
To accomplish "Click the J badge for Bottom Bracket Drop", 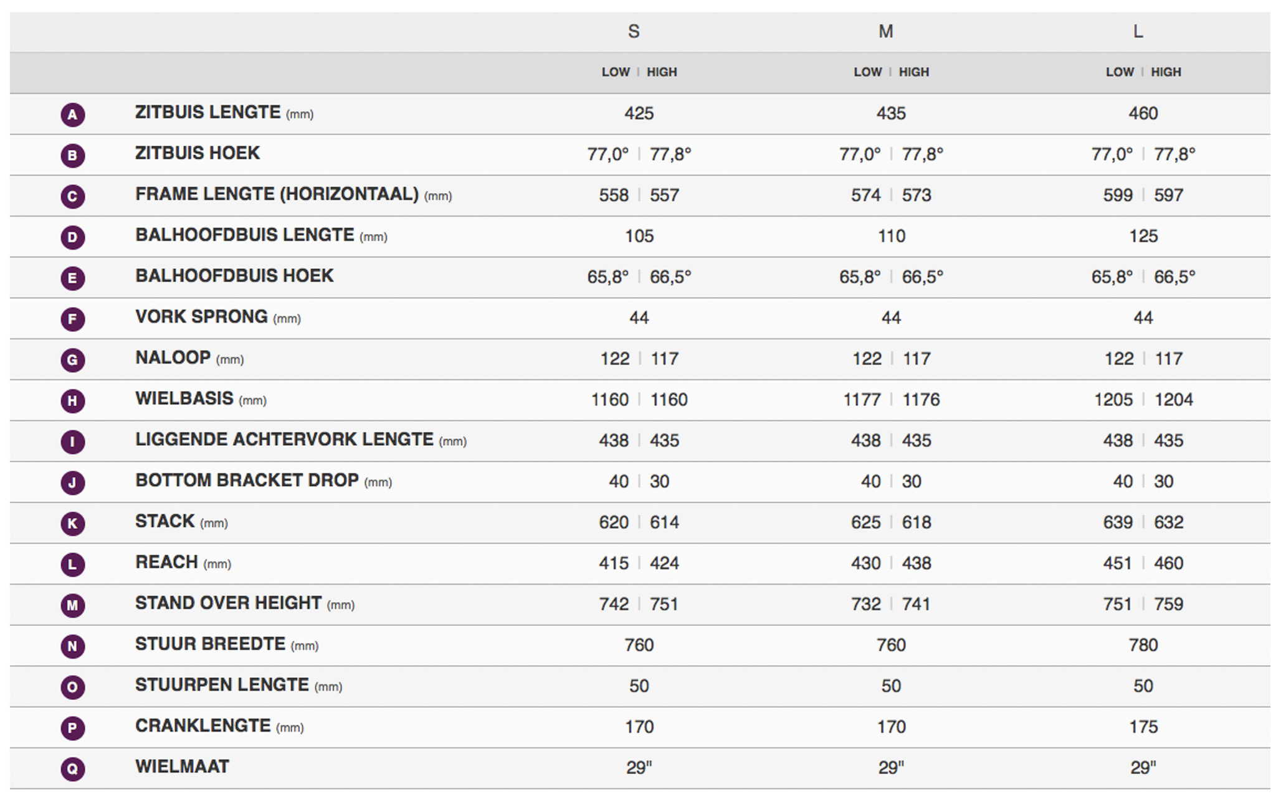I will pos(72,483).
